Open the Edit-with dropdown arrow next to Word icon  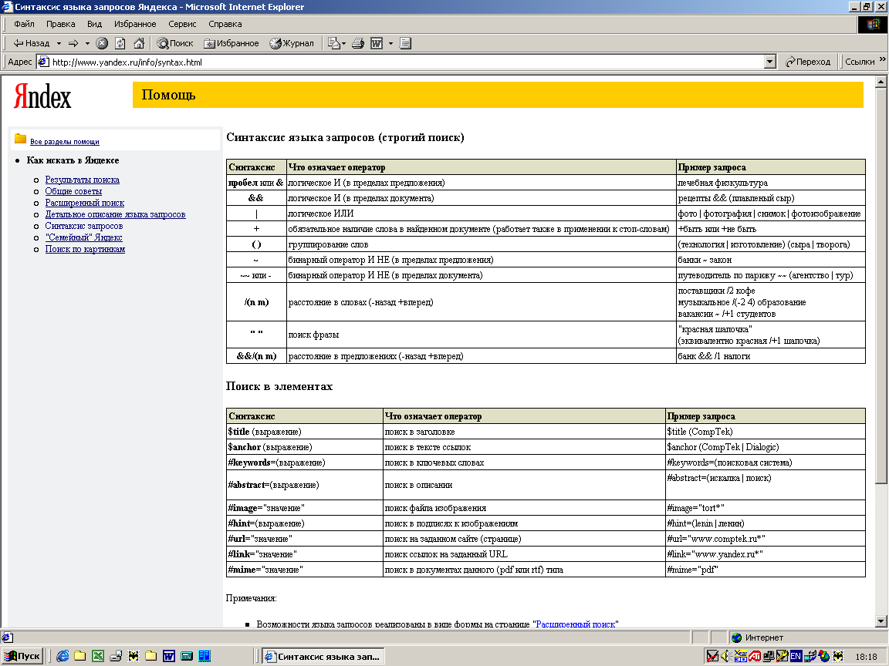(x=390, y=43)
